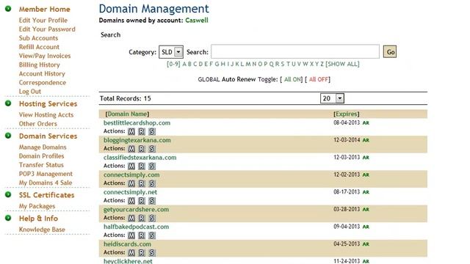The width and height of the screenshot is (470, 264).
Task: Open View/Pay Invoices
Action: point(45,56)
